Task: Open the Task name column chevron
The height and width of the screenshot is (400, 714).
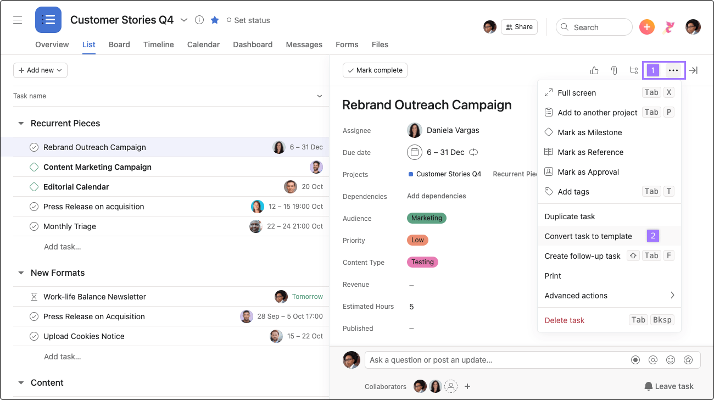Action: pos(320,96)
